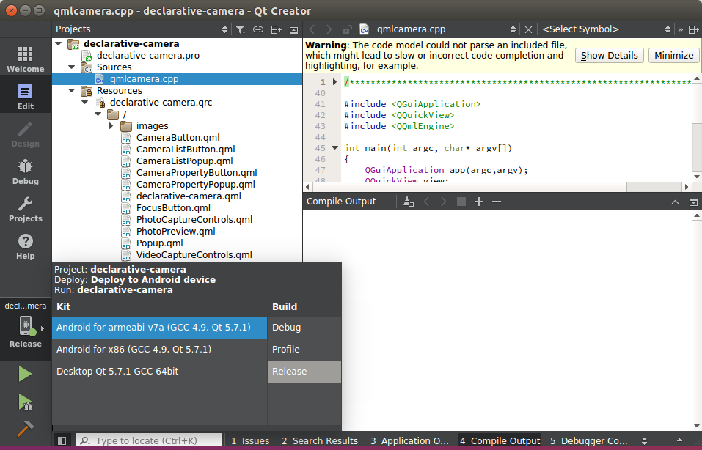Toggle the left sidebar visibility
This screenshot has width=702, height=450.
[x=62, y=440]
